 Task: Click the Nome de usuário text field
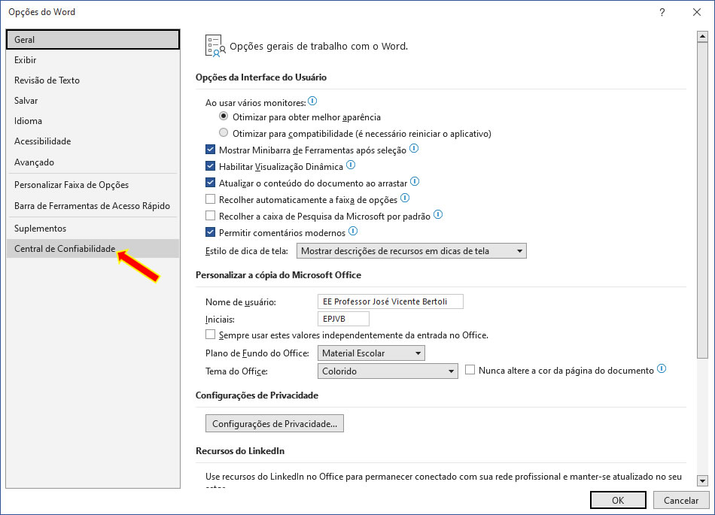[x=391, y=301]
